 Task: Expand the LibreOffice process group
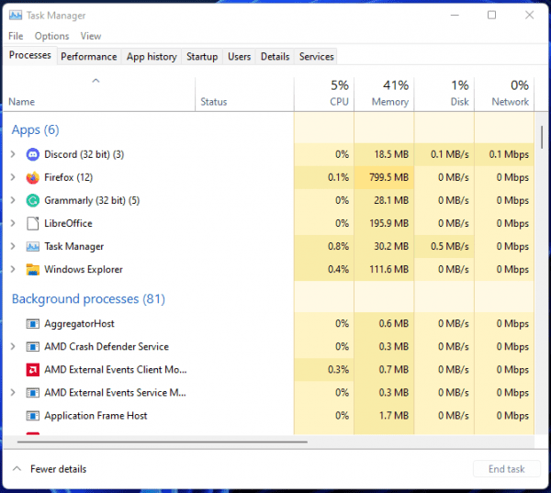click(x=13, y=223)
